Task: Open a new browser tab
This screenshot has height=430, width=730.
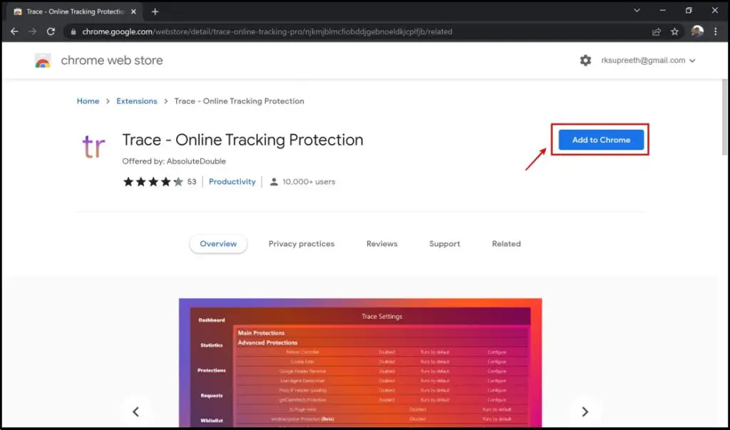Action: pos(155,11)
